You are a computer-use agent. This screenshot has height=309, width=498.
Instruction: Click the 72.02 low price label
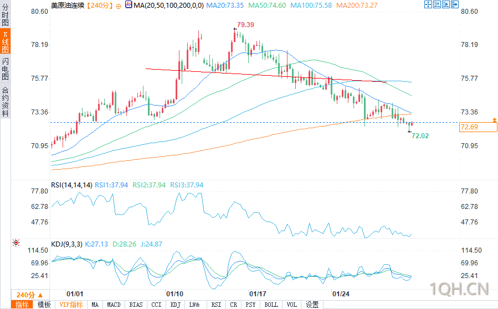point(420,136)
